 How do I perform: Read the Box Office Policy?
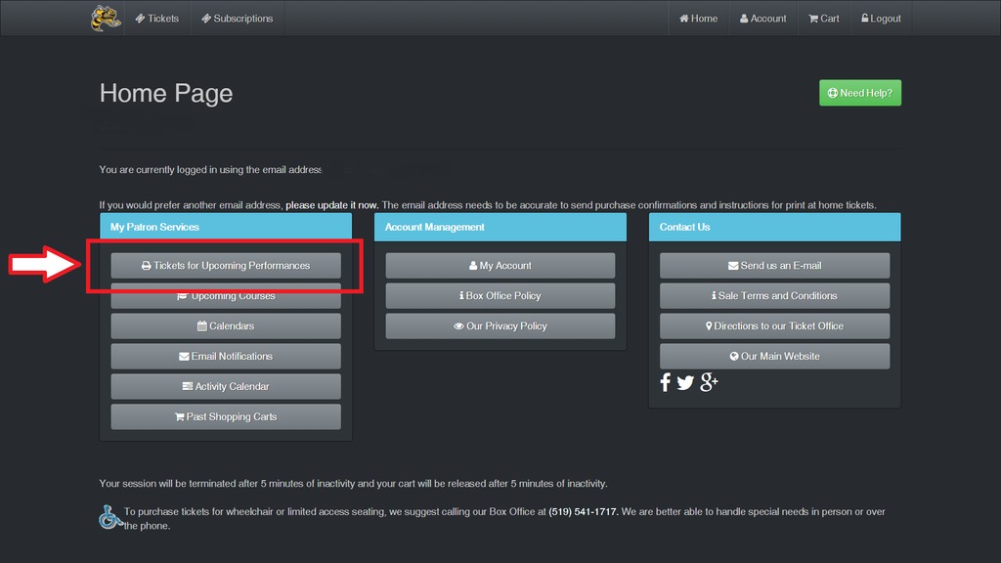(x=500, y=296)
